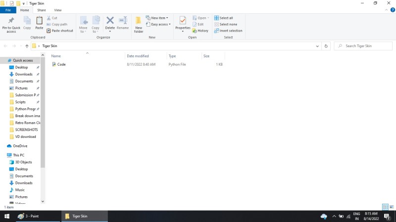Open pinned Desktop under Quick access
The height and width of the screenshot is (222, 396).
click(x=21, y=67)
